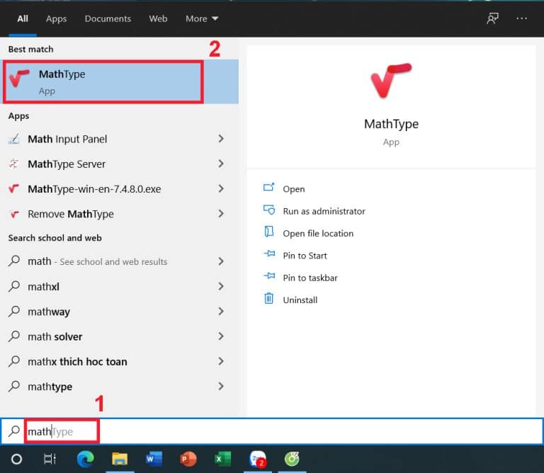Click the feedback icon in search header
This screenshot has height=473, width=544.
492,18
